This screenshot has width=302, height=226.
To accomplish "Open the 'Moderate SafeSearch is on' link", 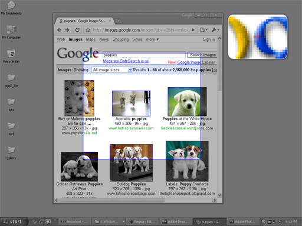I will tap(126, 61).
